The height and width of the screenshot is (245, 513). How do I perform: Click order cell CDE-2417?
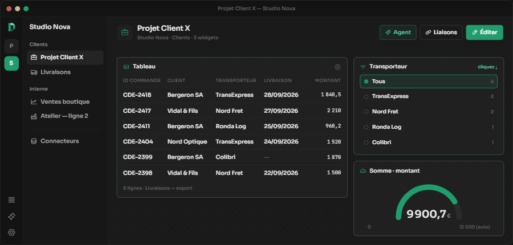point(137,111)
